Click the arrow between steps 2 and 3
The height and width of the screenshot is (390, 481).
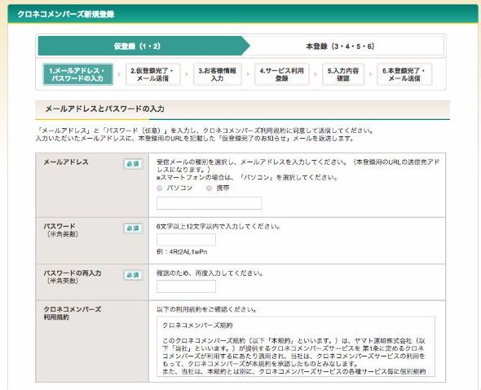[187, 74]
